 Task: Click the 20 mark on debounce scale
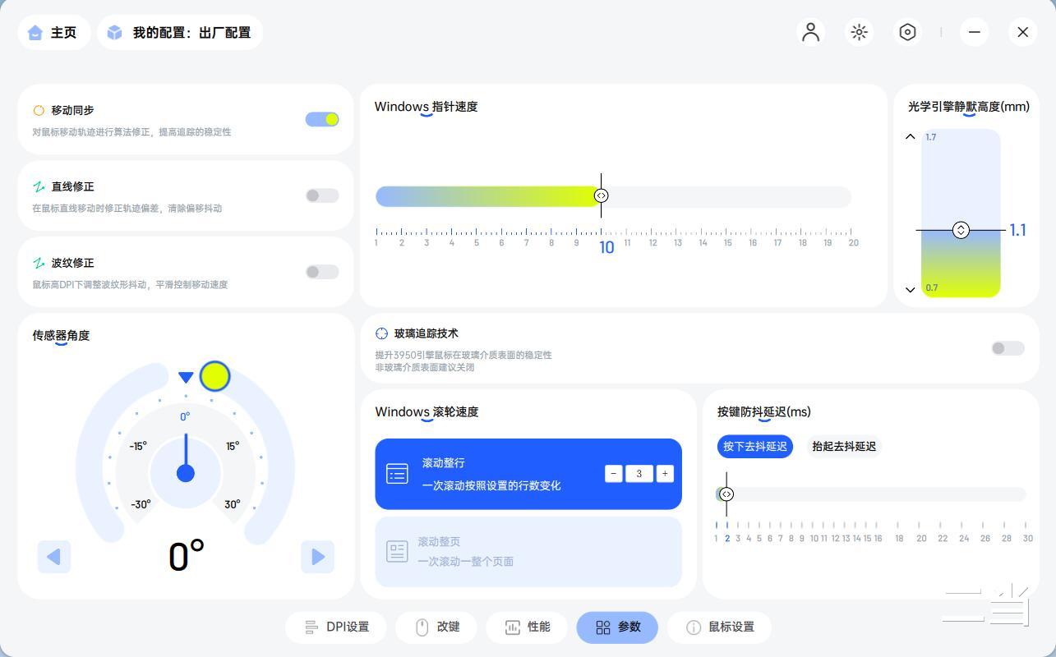921,539
